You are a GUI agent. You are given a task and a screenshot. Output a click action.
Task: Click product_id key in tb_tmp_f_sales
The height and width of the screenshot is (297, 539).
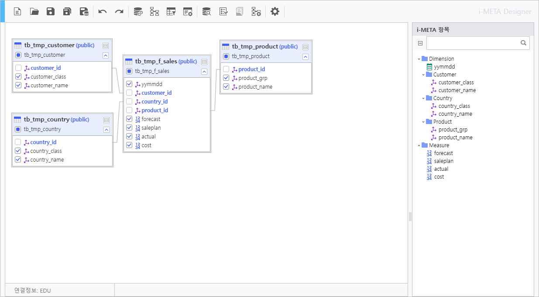pos(155,110)
